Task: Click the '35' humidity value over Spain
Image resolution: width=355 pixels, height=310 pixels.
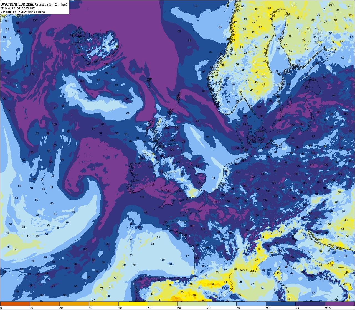Action: point(170,285)
